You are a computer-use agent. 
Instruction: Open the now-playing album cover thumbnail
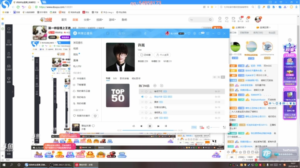click(x=76, y=127)
